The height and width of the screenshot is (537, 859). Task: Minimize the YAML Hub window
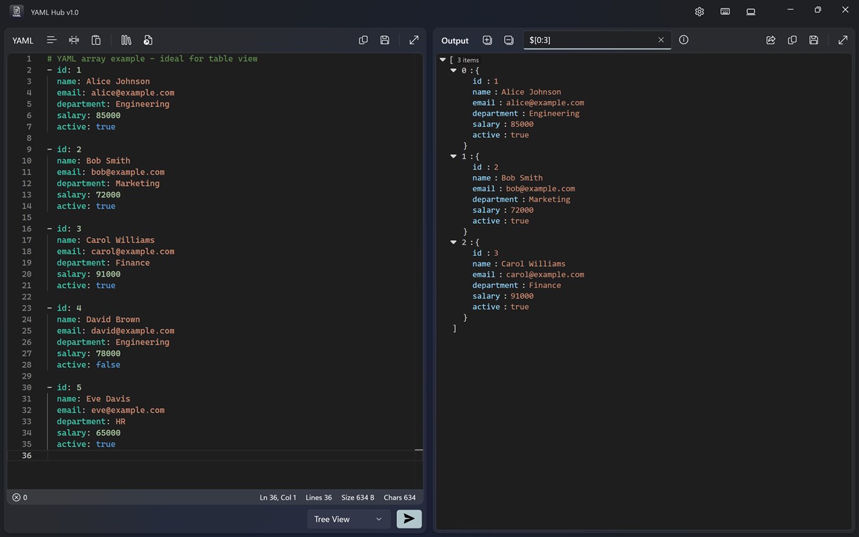point(790,10)
